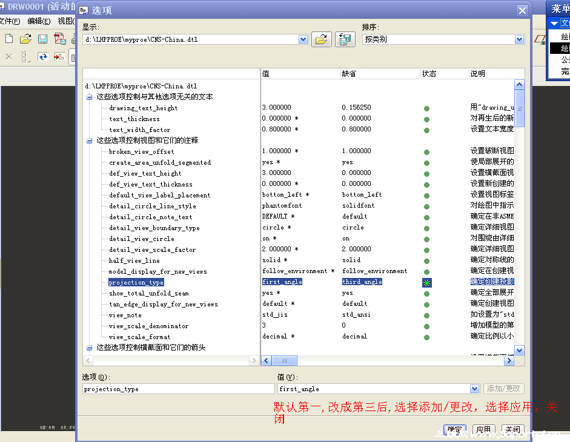
Task: Click the status dot next to detail_view_circle
Action: pos(426,239)
